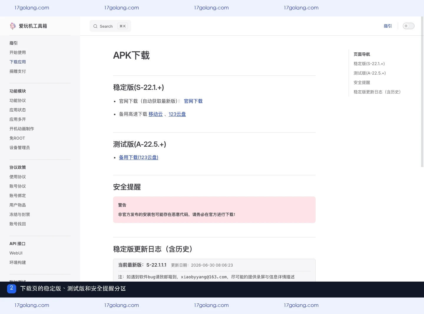Click the 移动云 backup download link

click(155, 114)
